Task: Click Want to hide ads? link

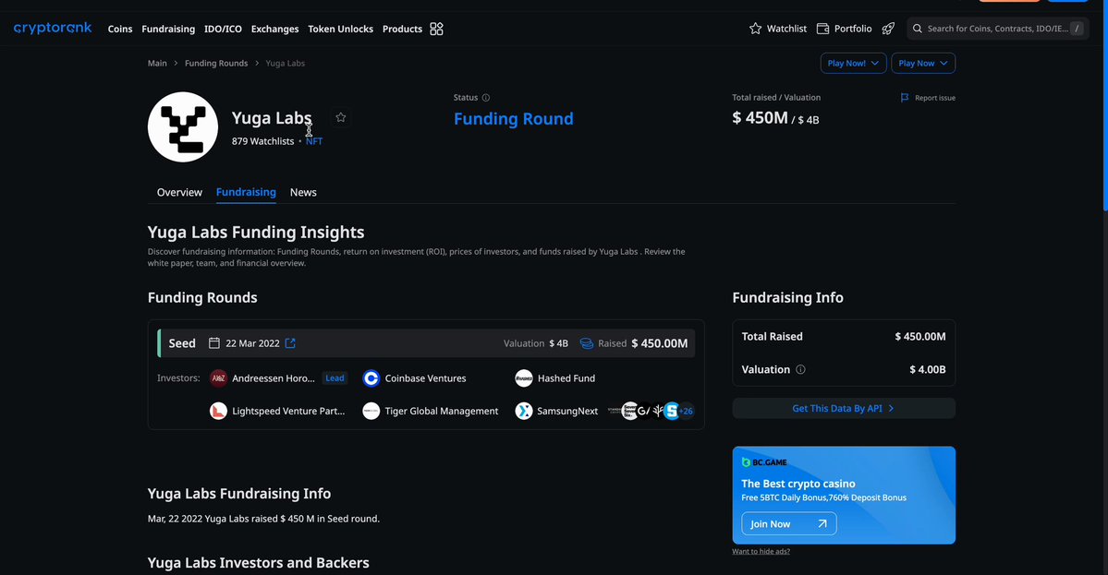Action: point(761,551)
